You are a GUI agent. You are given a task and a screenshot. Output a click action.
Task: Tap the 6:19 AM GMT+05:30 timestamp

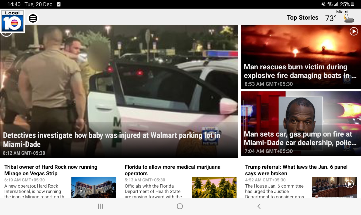[x=25, y=180]
